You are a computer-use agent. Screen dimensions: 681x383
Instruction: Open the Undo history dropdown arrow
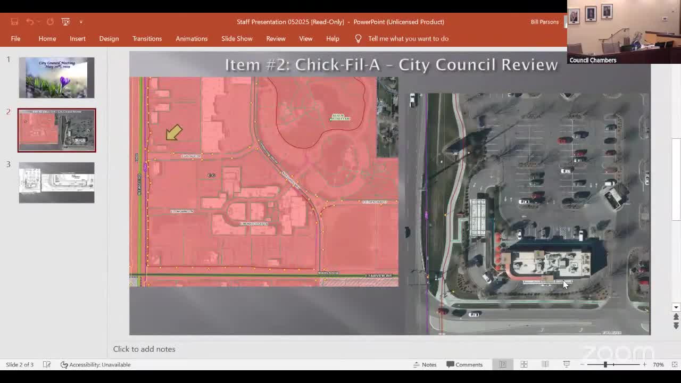39,22
